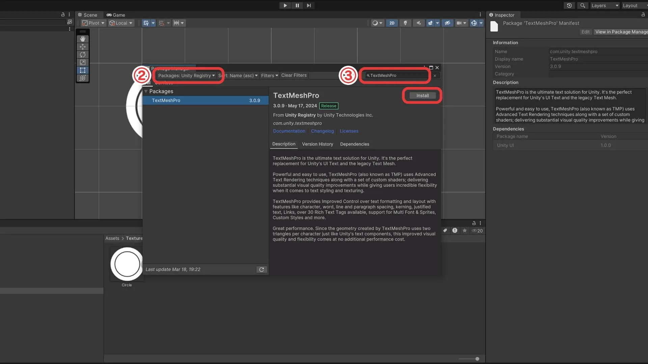Switch to Dependencies tab
Screen dimensions: 648x364
pos(355,144)
